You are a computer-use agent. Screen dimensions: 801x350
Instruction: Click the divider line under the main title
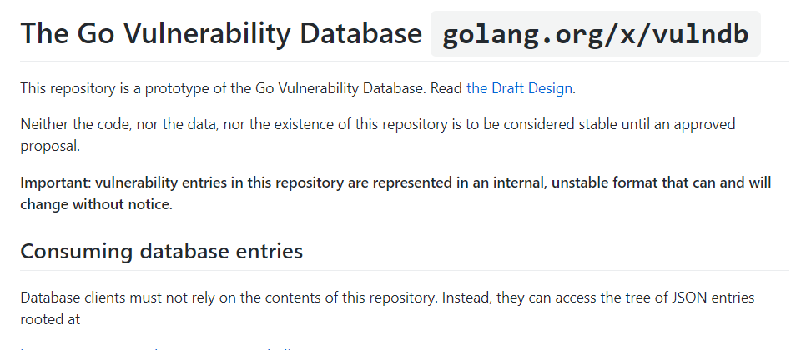(x=405, y=61)
